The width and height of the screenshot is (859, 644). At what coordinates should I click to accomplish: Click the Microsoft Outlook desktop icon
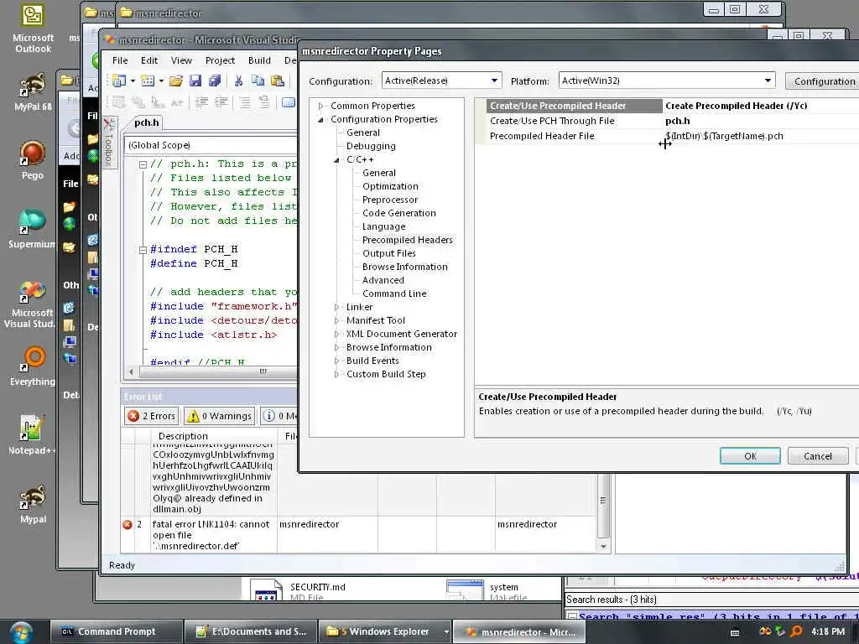(x=33, y=29)
